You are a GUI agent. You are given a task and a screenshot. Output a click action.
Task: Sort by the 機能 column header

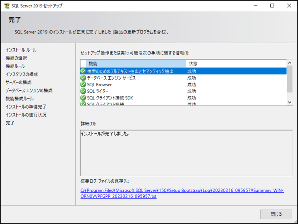(x=136, y=64)
